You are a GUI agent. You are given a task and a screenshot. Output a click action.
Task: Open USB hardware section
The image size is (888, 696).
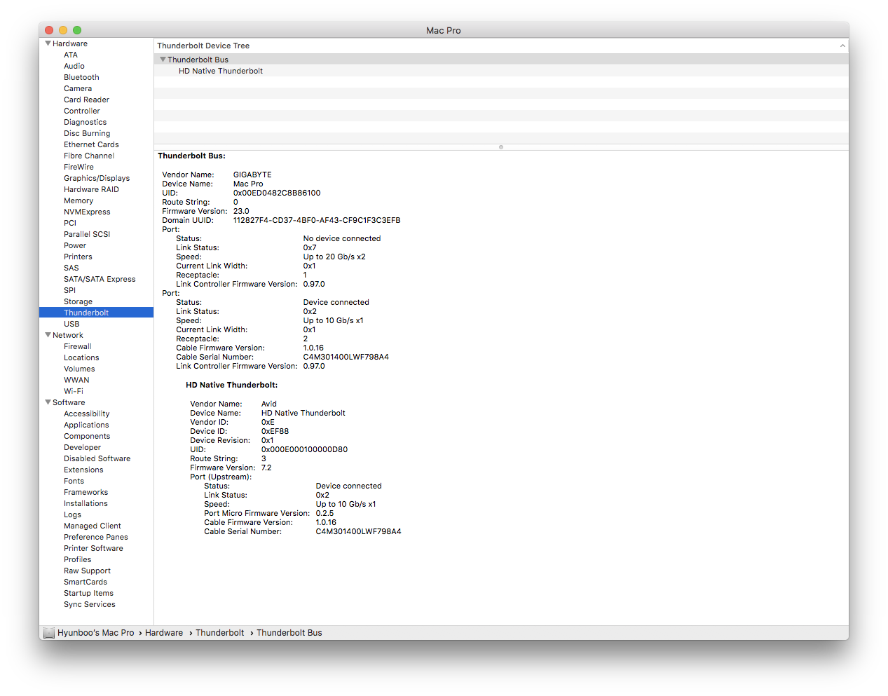[71, 324]
